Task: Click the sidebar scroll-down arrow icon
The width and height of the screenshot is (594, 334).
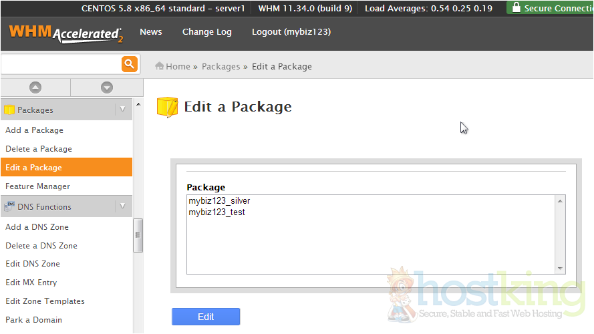Action: (x=107, y=88)
